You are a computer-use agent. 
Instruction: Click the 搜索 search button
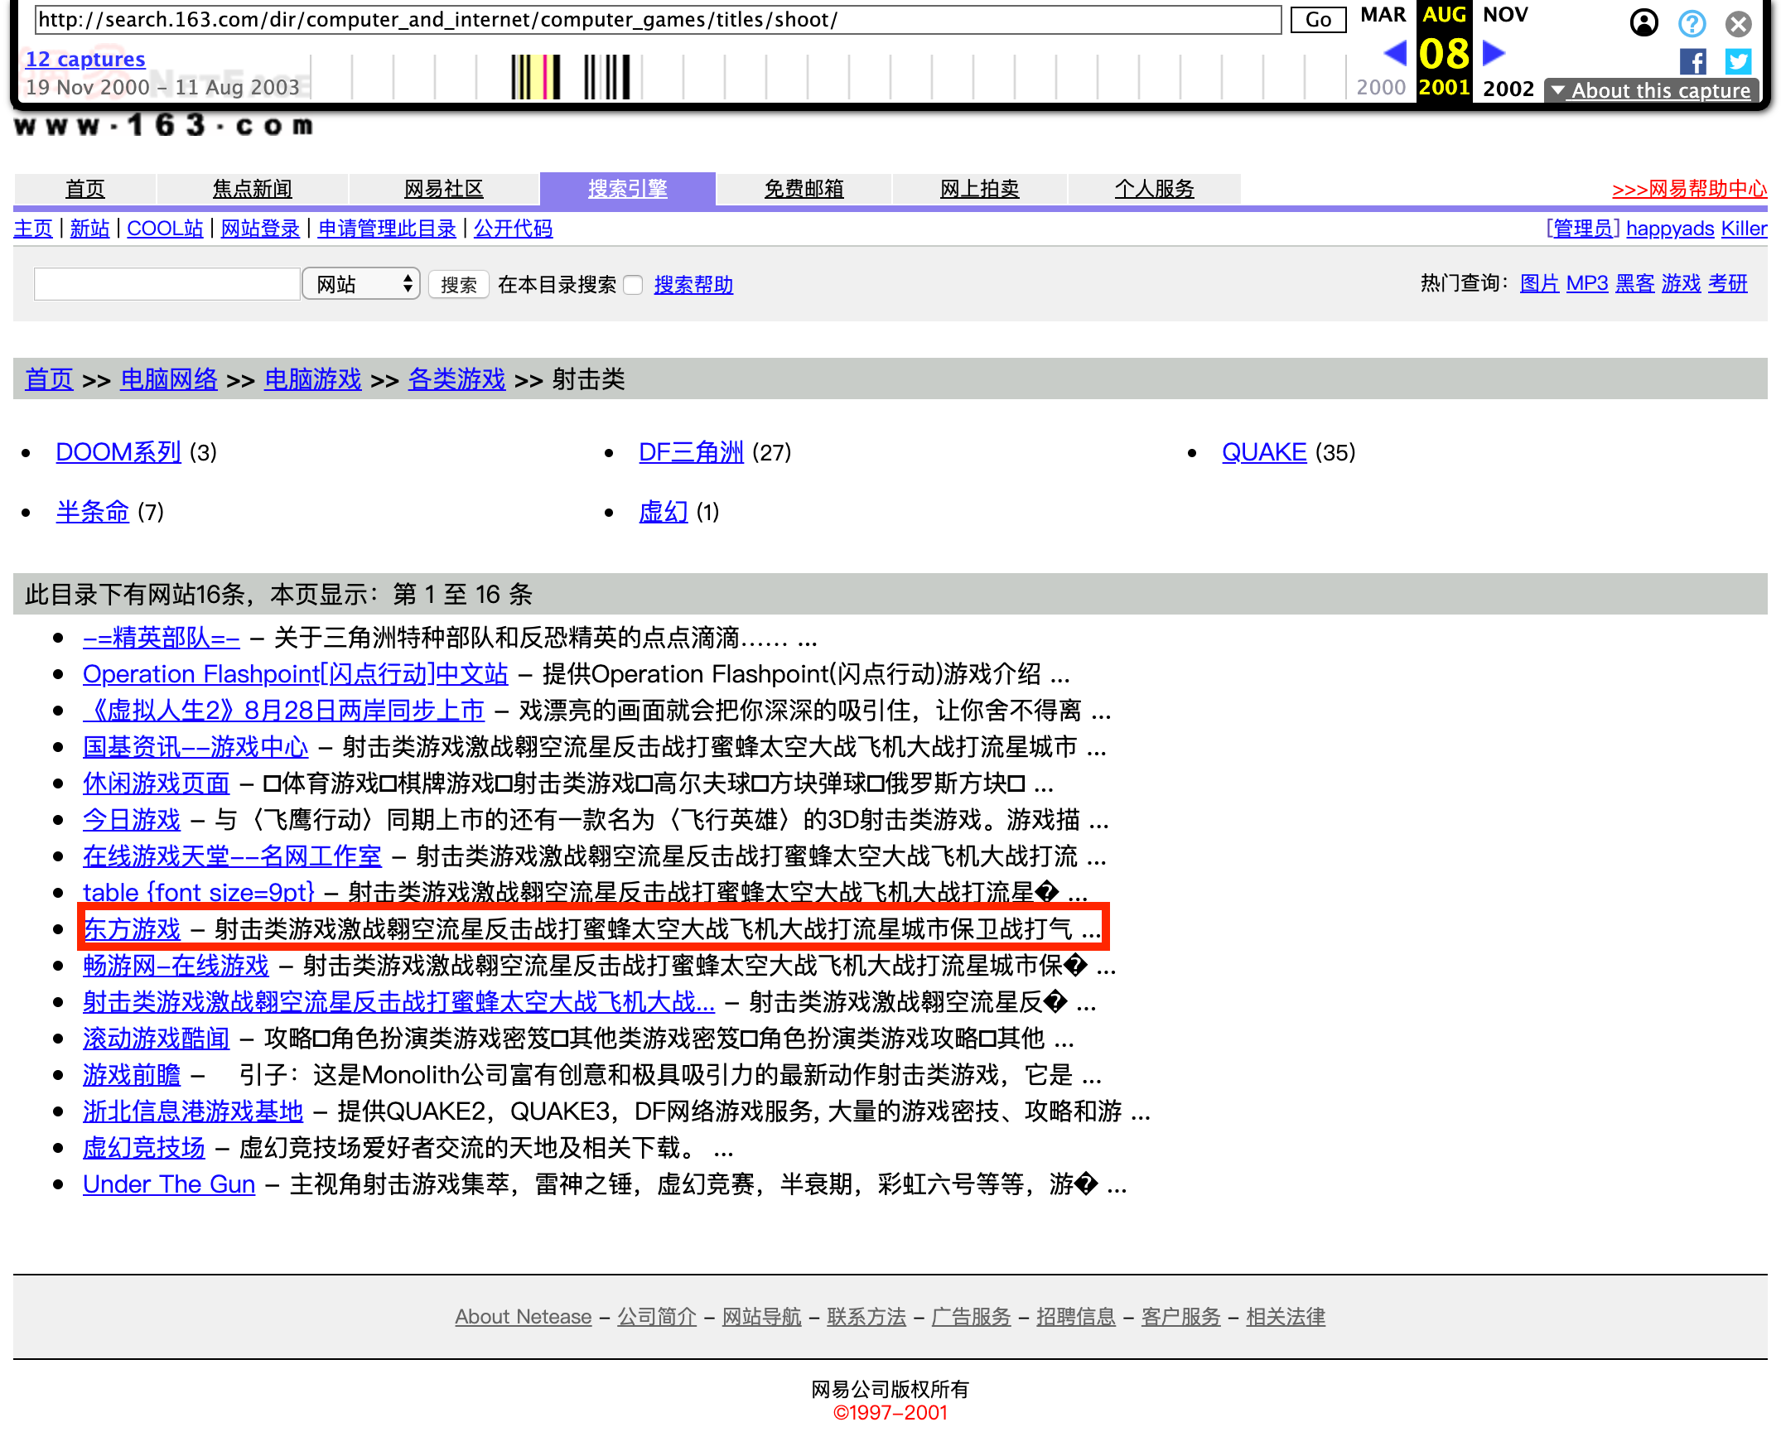point(459,284)
